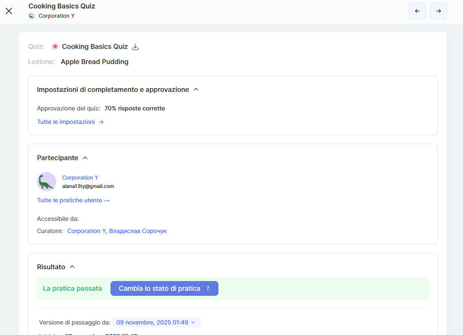463x335 pixels.
Task: Open Tutte le pratiche utente link
Action: (73, 200)
